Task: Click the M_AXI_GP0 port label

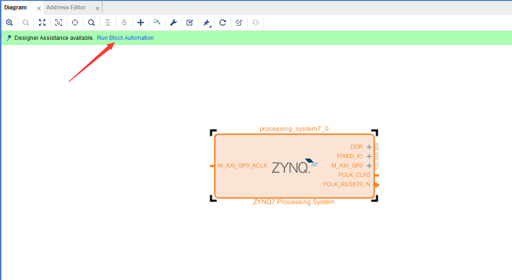Action: tap(347, 166)
